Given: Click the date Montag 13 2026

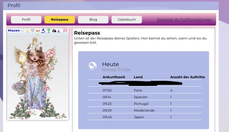Looking at the screenshot, I should (116, 70).
